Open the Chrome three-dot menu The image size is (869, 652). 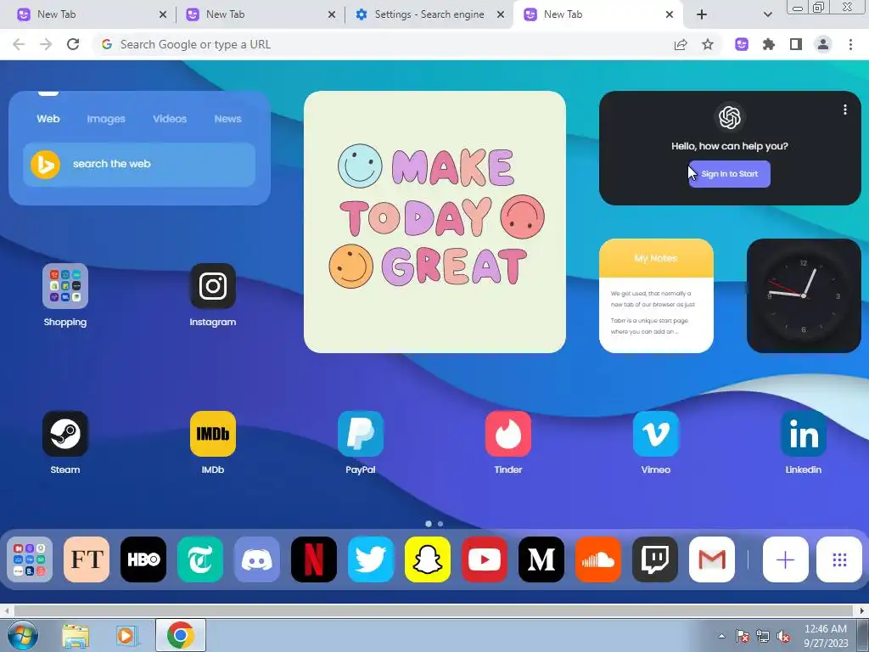(x=850, y=44)
